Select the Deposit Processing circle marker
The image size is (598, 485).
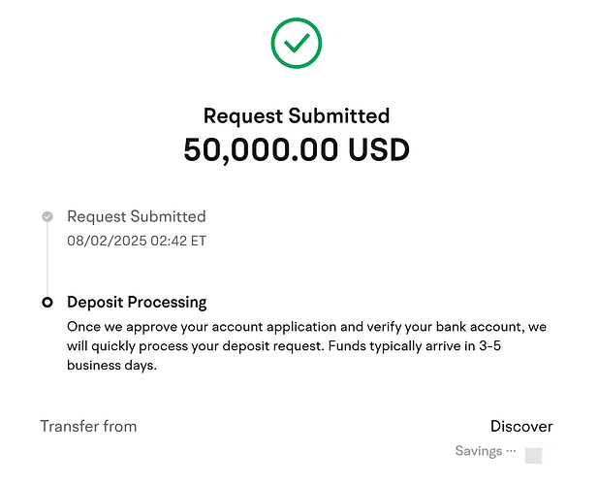[x=47, y=303]
